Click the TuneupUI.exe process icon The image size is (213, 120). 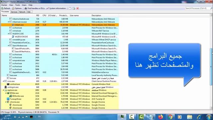coord(8,99)
